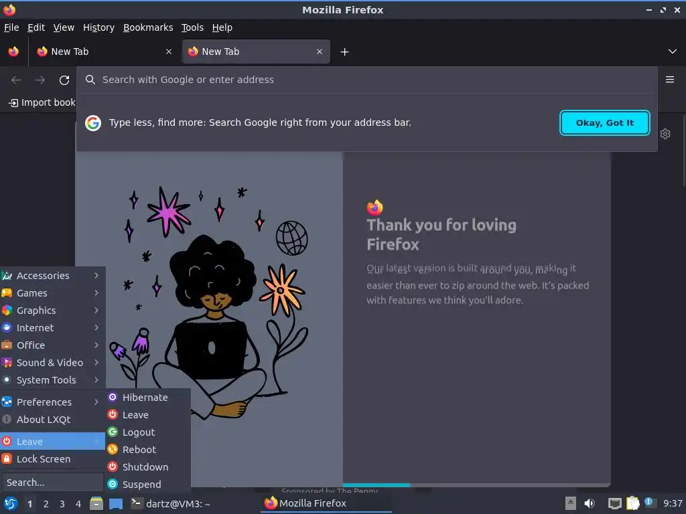This screenshot has width=686, height=514.
Task: Switch to virtual desktop 4
Action: coord(78,504)
